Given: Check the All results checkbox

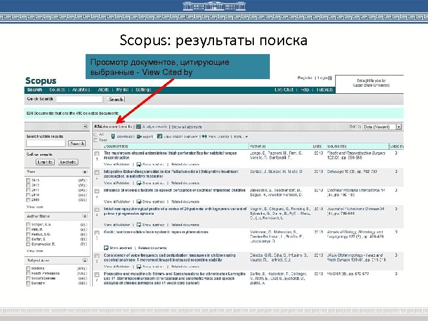Looking at the screenshot, I should click(96, 134).
